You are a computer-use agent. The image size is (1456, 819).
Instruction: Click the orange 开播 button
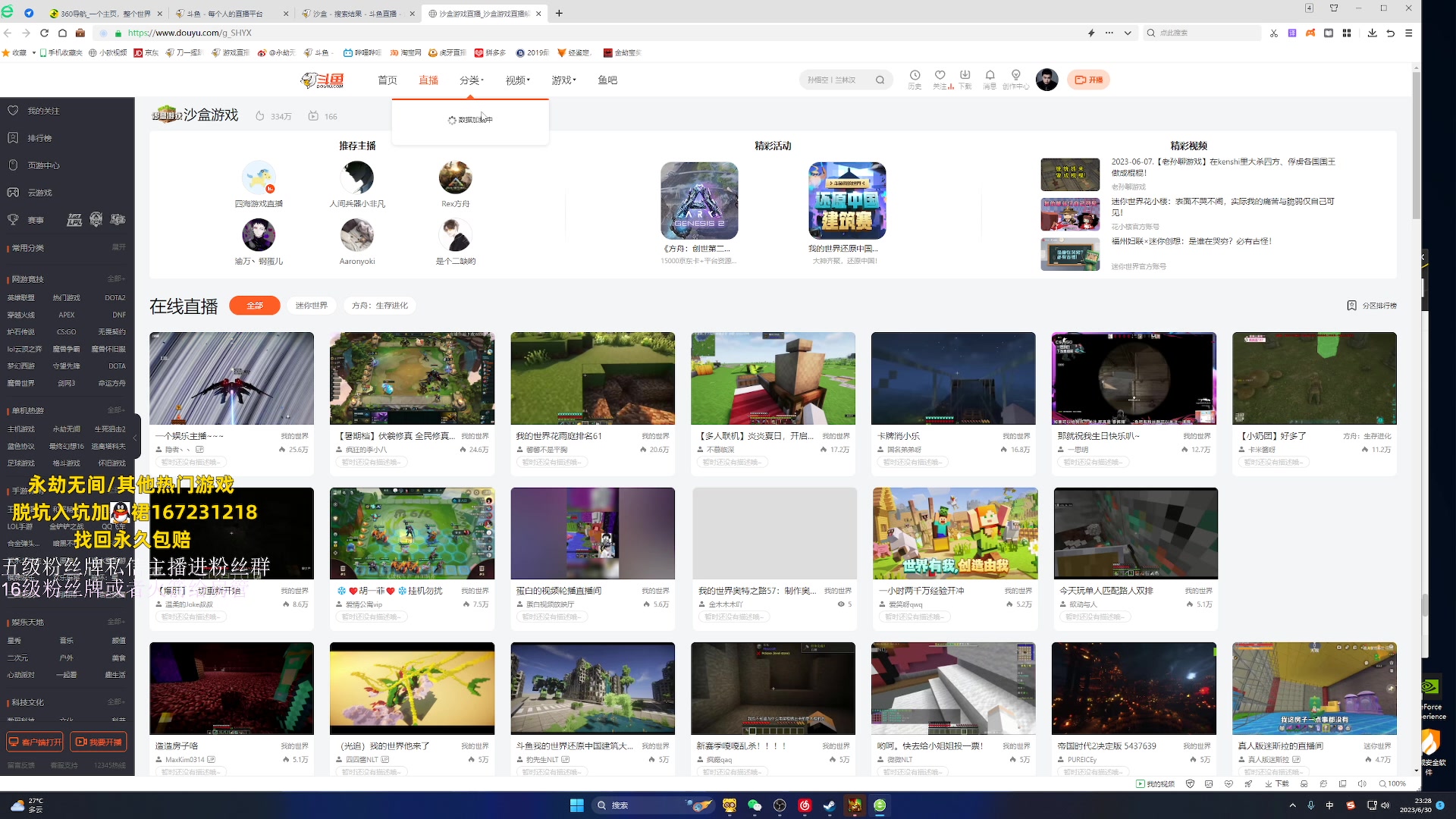(x=1088, y=80)
